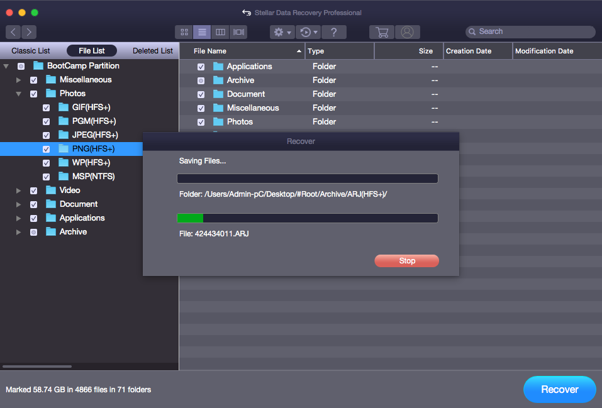
Task: Switch to icon grid view
Action: click(x=184, y=32)
